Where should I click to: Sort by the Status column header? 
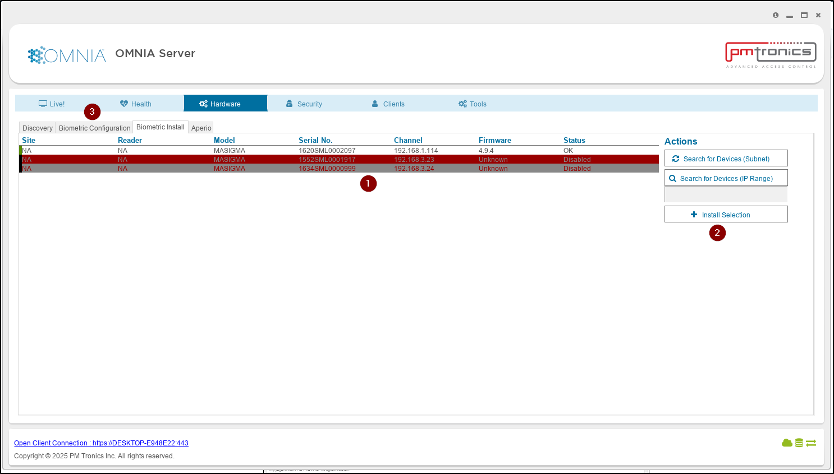(x=574, y=140)
